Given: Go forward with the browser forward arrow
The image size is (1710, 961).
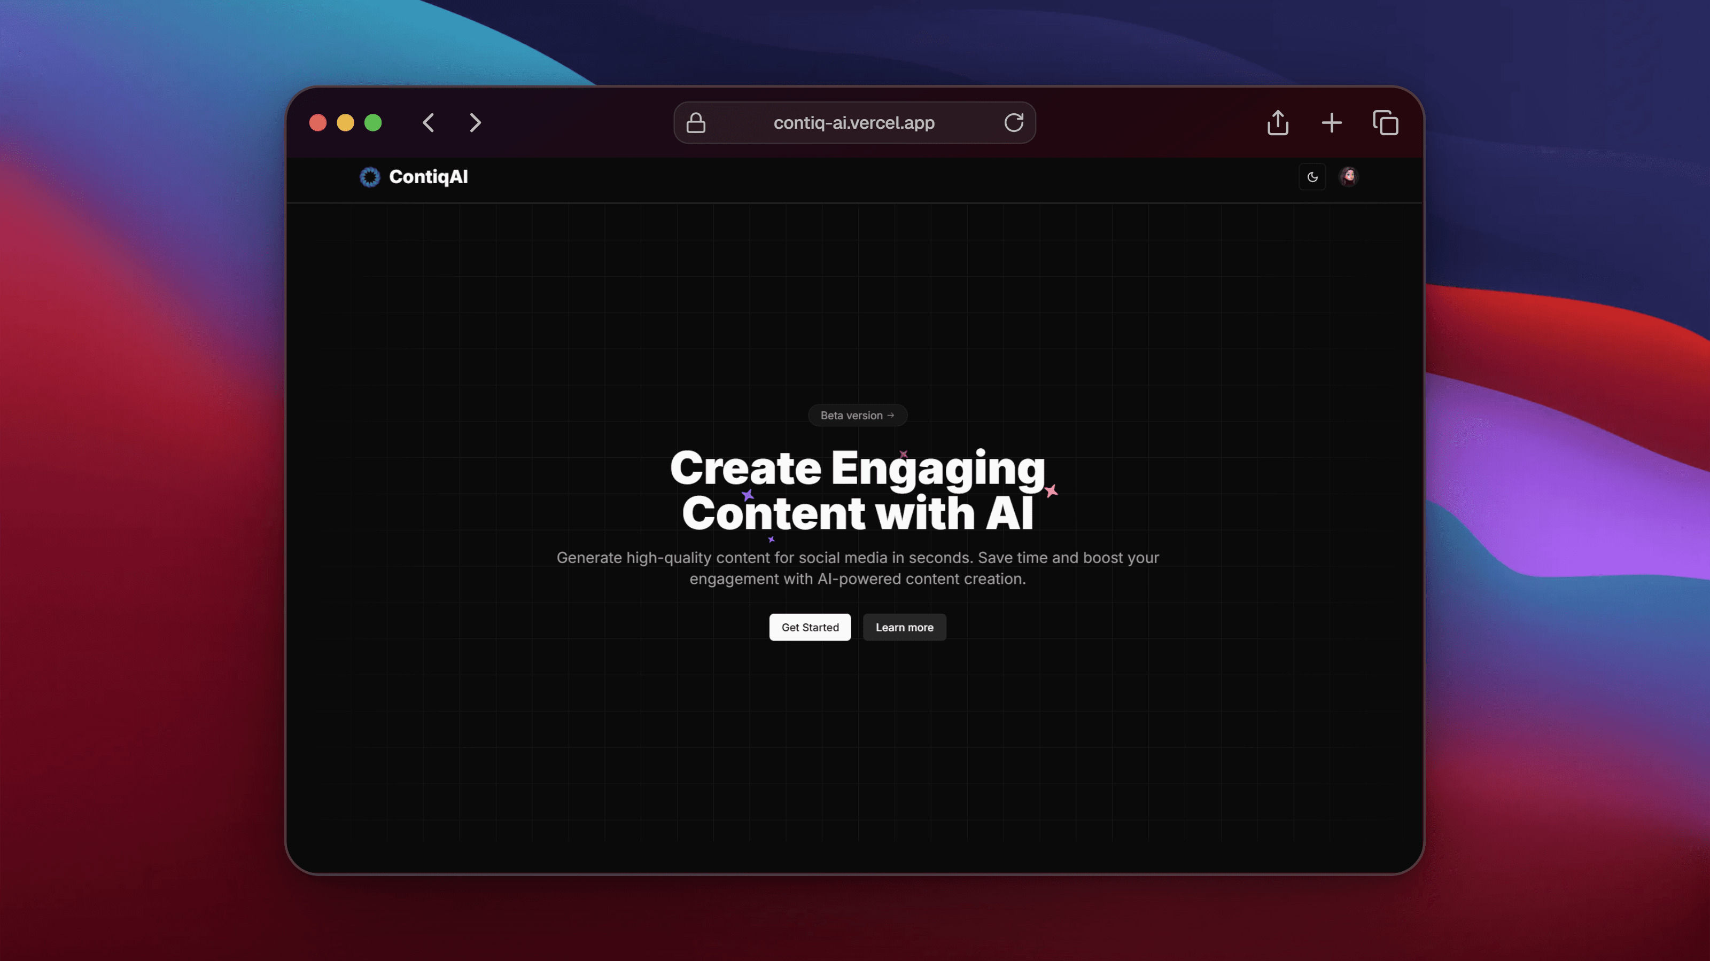Looking at the screenshot, I should 475,123.
